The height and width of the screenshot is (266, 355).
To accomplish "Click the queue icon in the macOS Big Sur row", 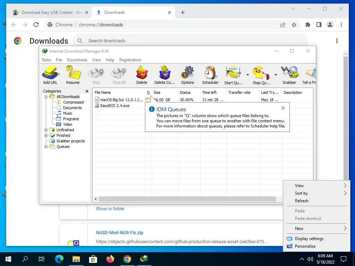I will (148, 99).
